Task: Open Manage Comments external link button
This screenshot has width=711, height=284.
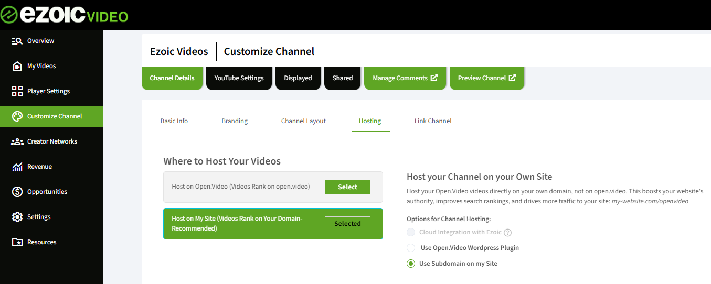Action: tap(405, 78)
